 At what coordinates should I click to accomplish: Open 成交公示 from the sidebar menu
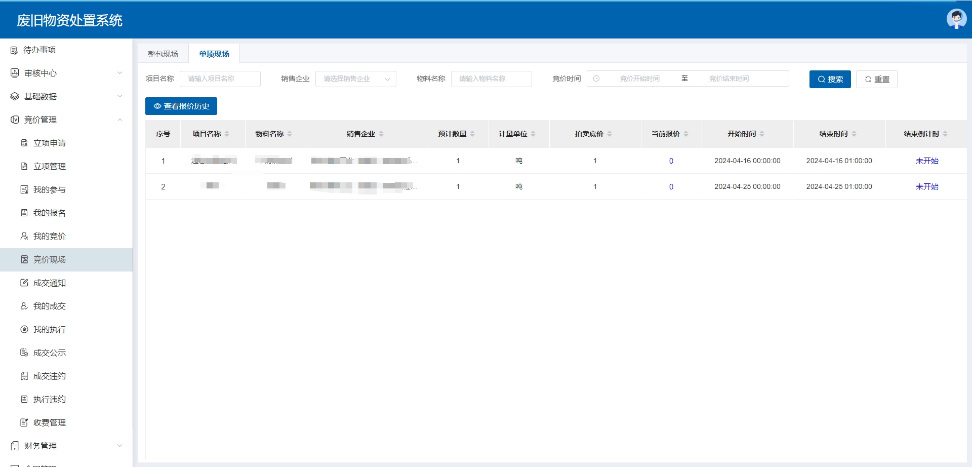coord(50,353)
